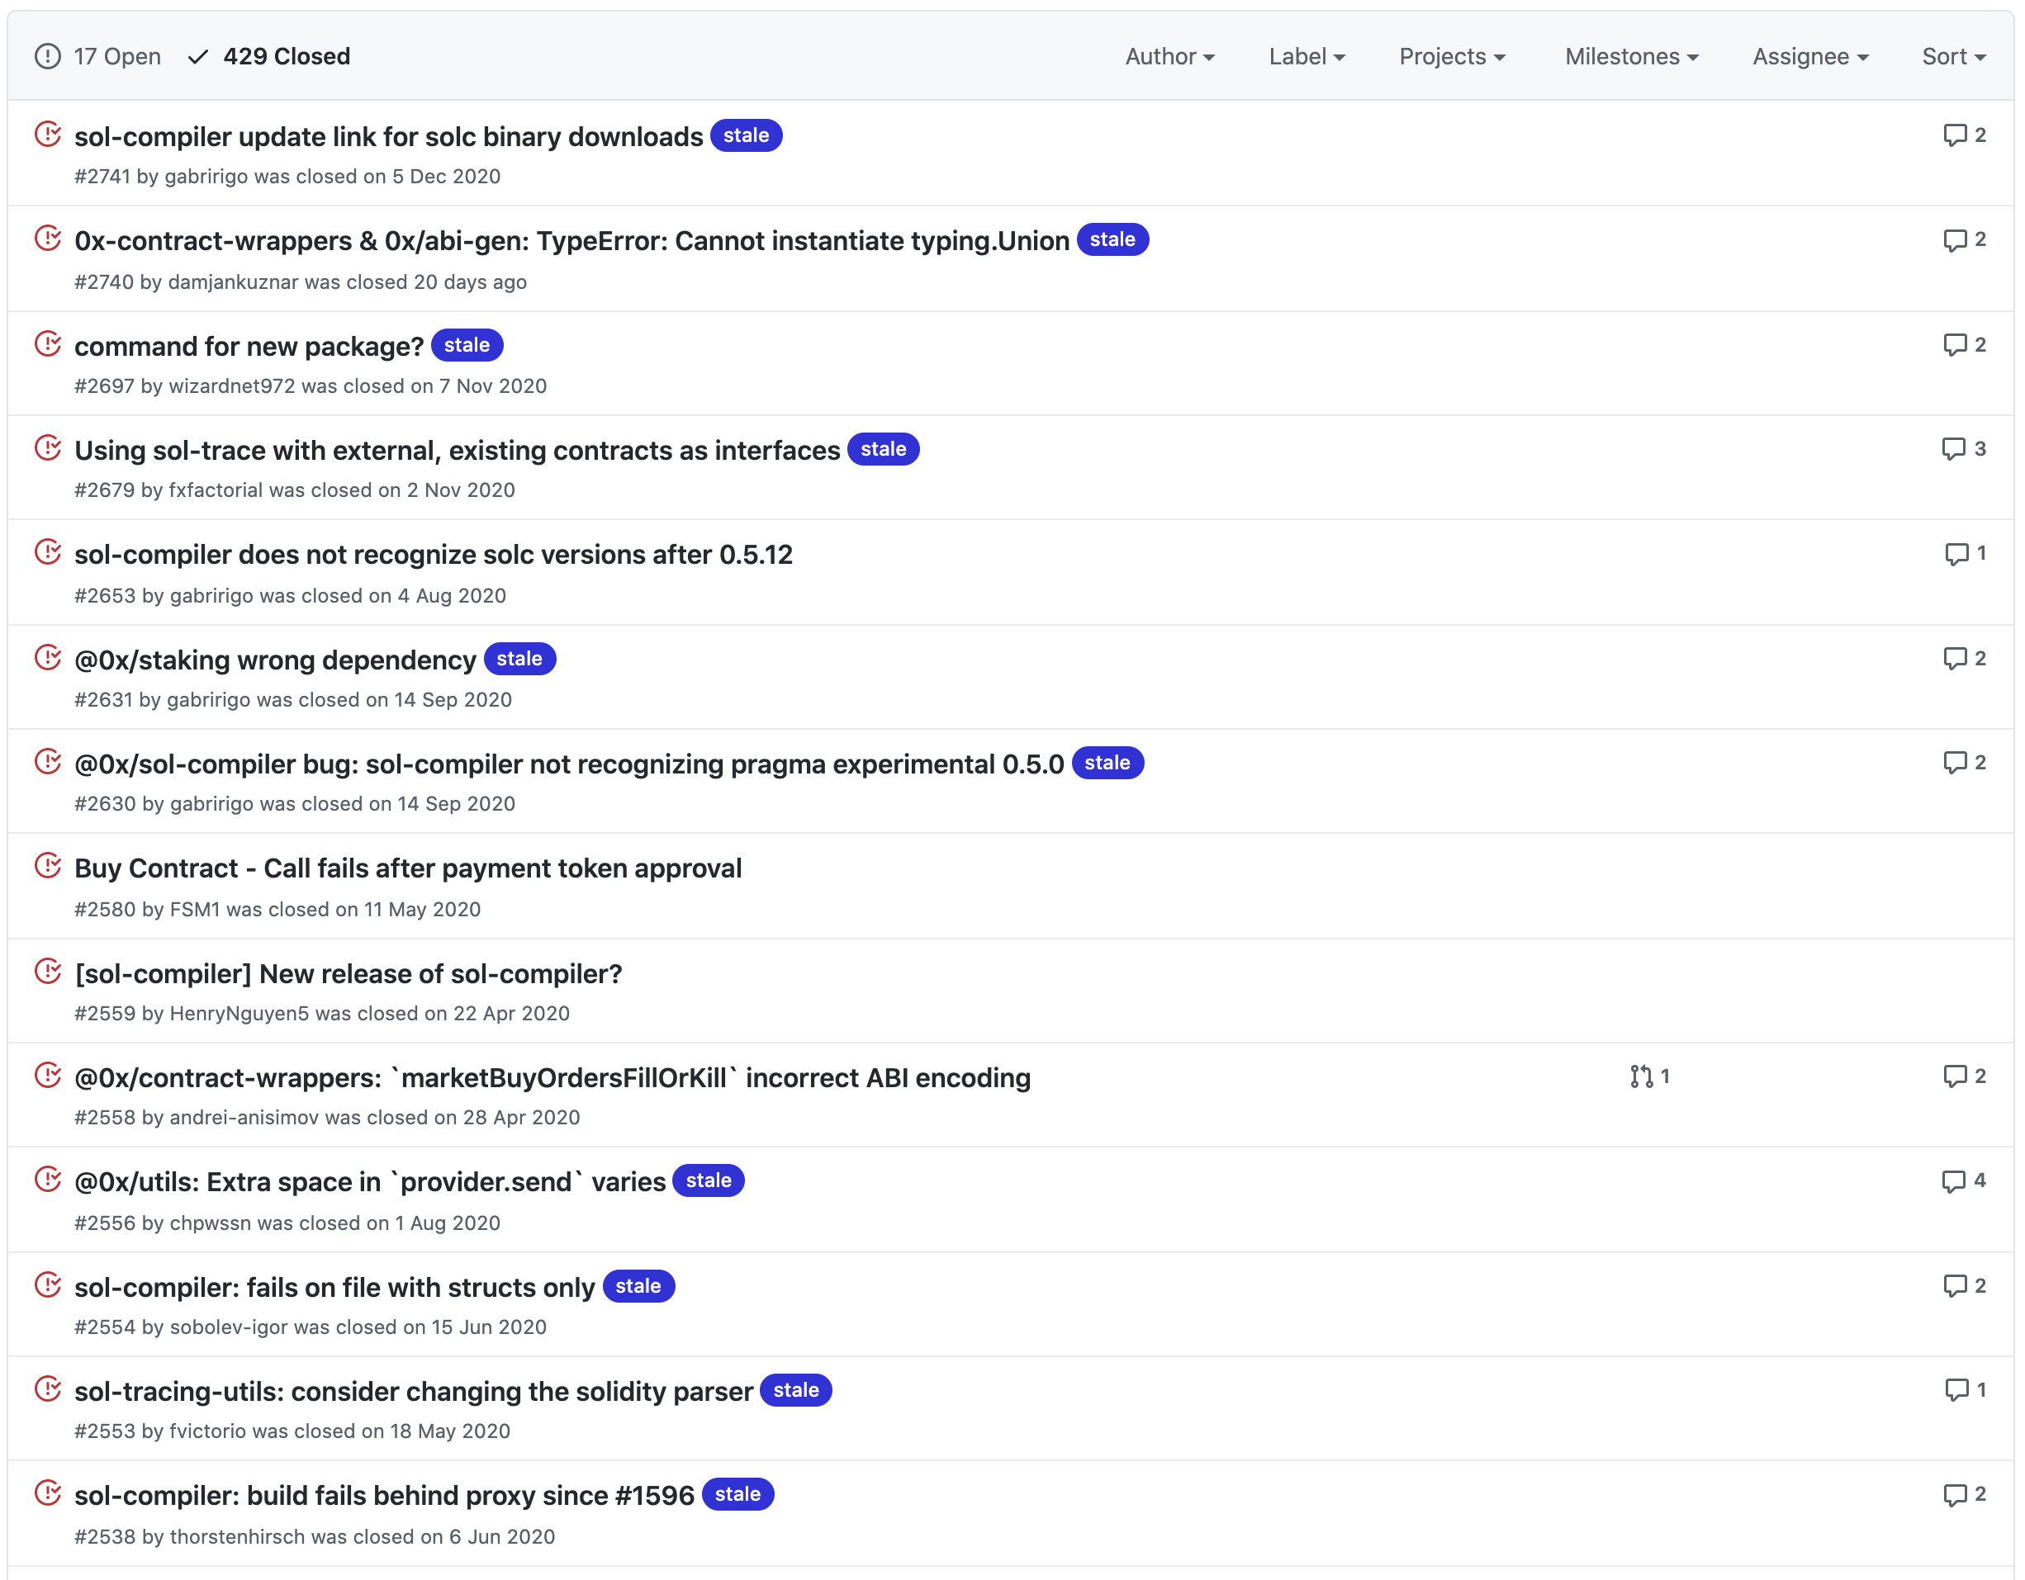
Task: Expand the Author filter dropdown
Action: coord(1169,56)
